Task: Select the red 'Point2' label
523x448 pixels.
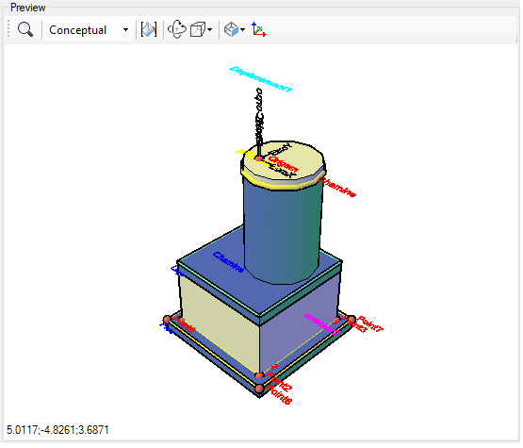Action: coord(280,381)
